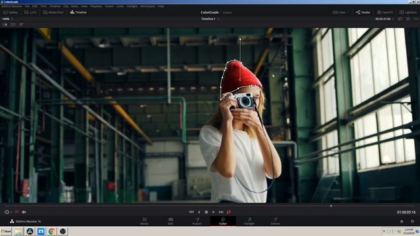
Task: Click the DaVinci Resolve 16 logo
Action: tap(25, 222)
